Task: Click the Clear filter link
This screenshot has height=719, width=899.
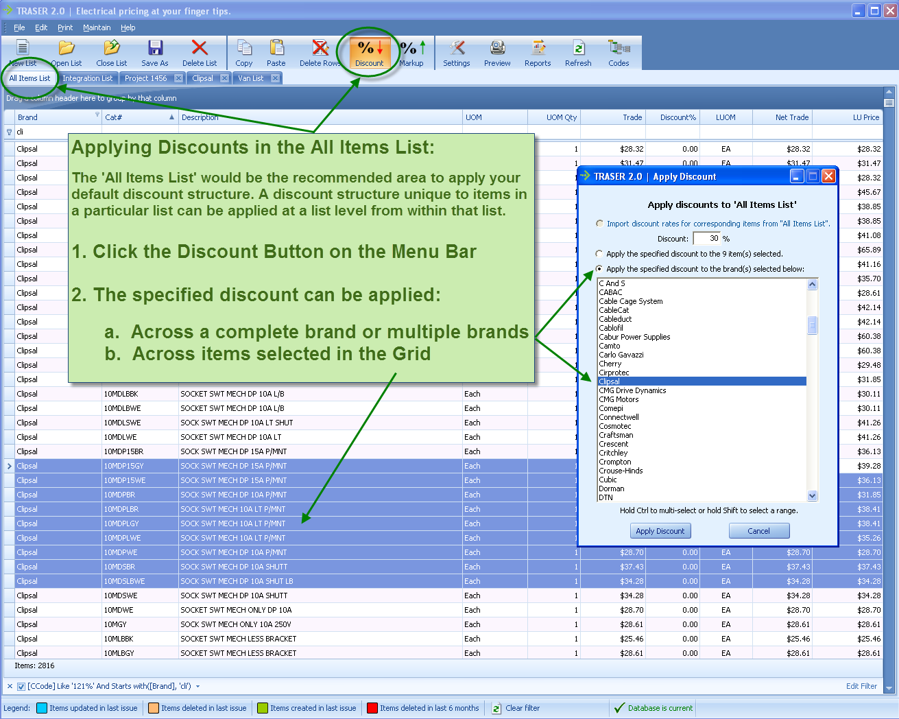Action: [523, 708]
